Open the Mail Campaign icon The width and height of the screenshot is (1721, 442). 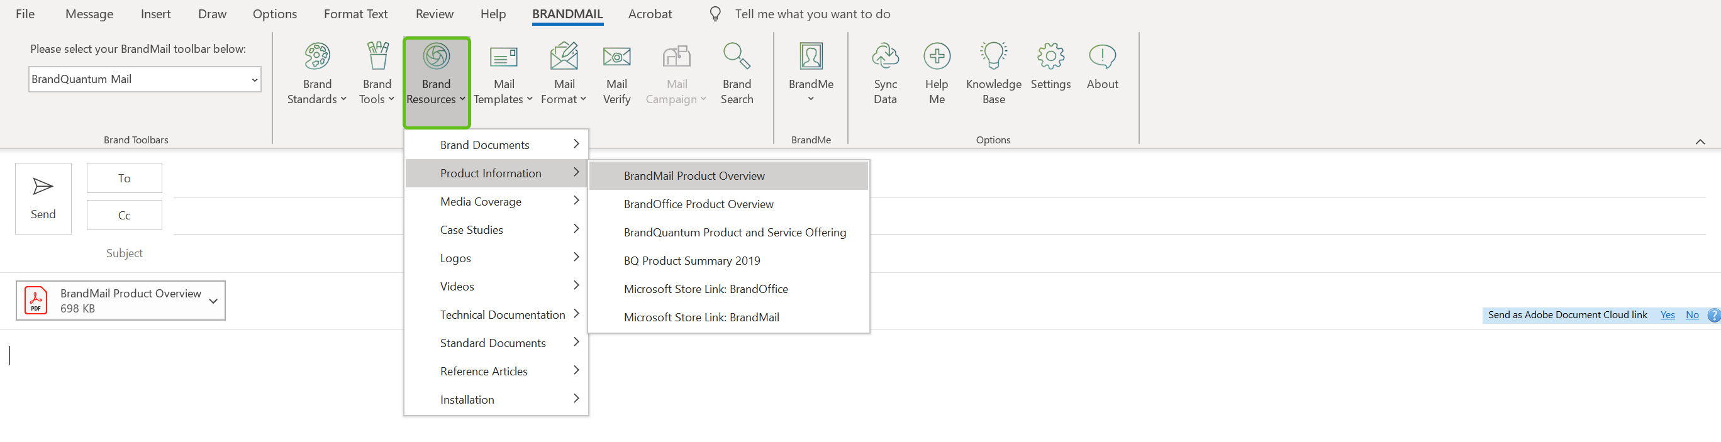tap(676, 57)
